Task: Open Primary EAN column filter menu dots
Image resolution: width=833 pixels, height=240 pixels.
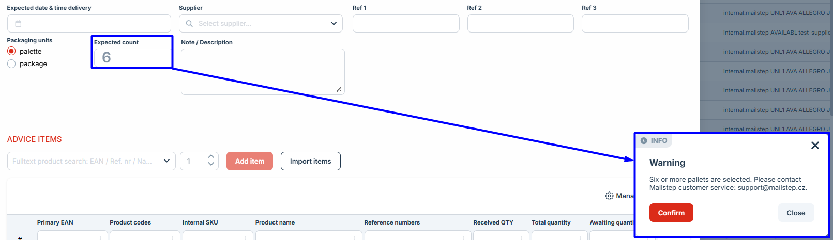Action: point(100,237)
